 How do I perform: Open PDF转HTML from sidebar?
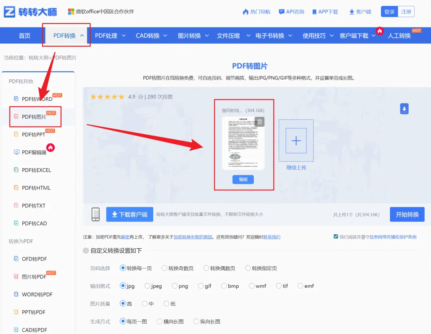click(36, 188)
